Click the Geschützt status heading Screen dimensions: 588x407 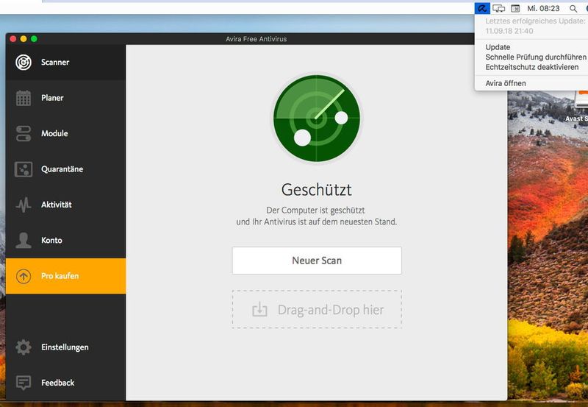point(317,190)
